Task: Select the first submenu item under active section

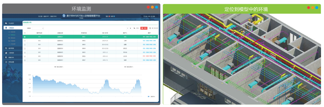Action: coord(12,32)
